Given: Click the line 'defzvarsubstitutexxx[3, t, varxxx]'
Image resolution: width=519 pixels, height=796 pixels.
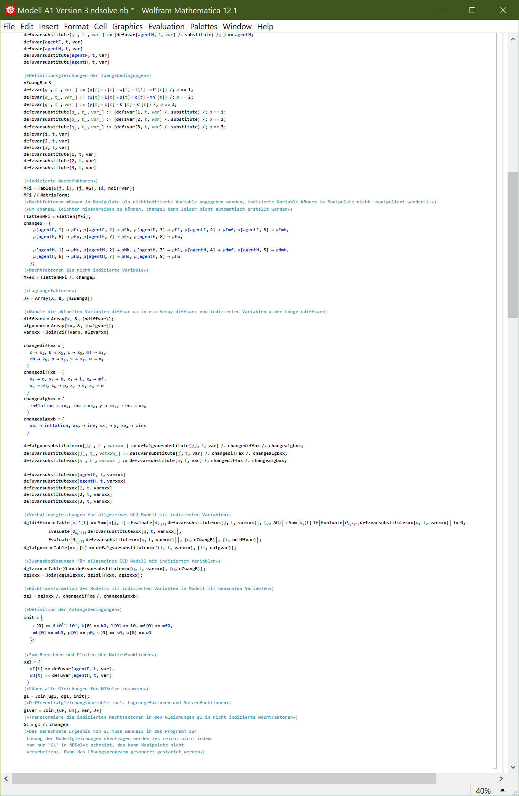Looking at the screenshot, I should (x=68, y=501).
